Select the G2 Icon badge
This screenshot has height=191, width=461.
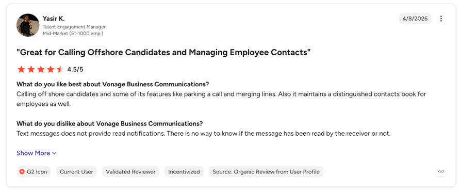tap(34, 171)
